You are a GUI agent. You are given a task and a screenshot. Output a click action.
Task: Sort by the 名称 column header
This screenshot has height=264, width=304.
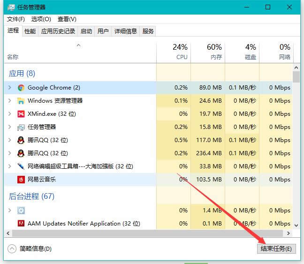[x=80, y=53]
